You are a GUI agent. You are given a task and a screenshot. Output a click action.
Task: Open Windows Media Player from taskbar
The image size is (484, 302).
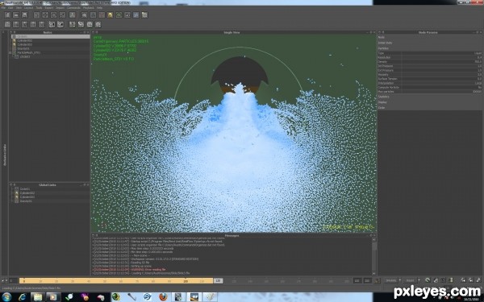click(x=53, y=297)
